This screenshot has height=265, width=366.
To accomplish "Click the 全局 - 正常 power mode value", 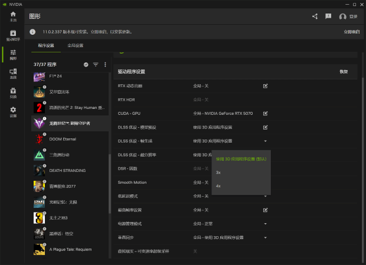I will click(x=202, y=224).
